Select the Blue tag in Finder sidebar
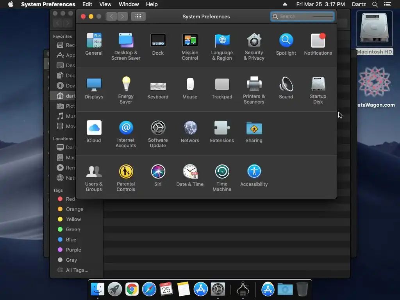 point(67,239)
